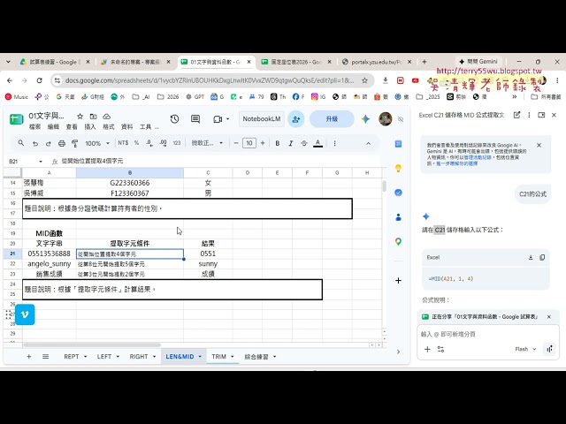
Task: Open the 資料 menu
Action: pyautogui.click(x=126, y=127)
